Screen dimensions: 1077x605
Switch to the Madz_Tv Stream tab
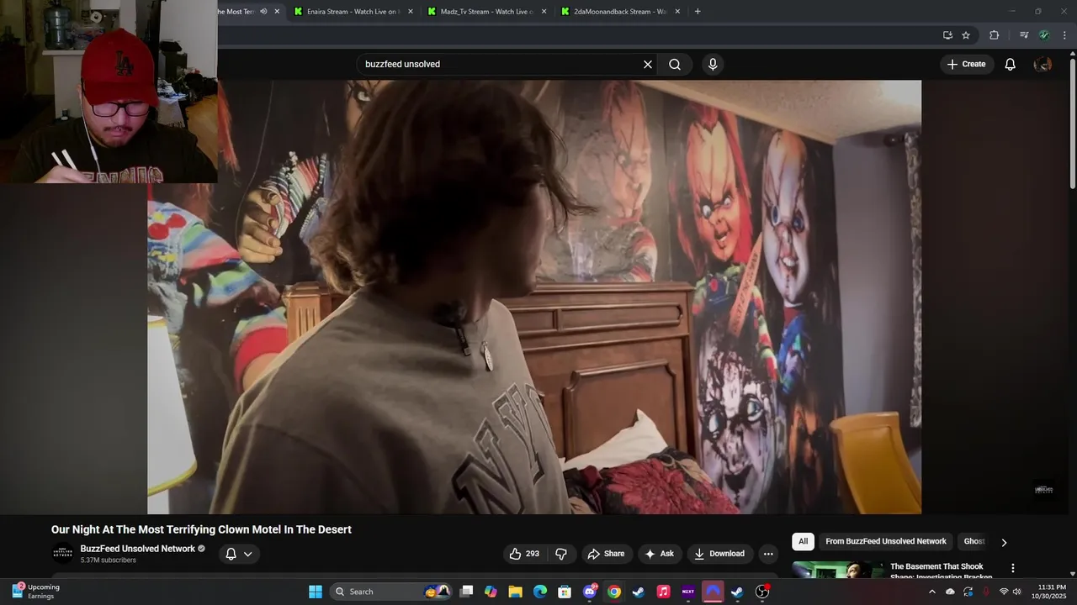tap(485, 12)
